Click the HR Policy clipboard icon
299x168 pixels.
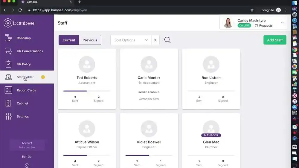(8, 64)
